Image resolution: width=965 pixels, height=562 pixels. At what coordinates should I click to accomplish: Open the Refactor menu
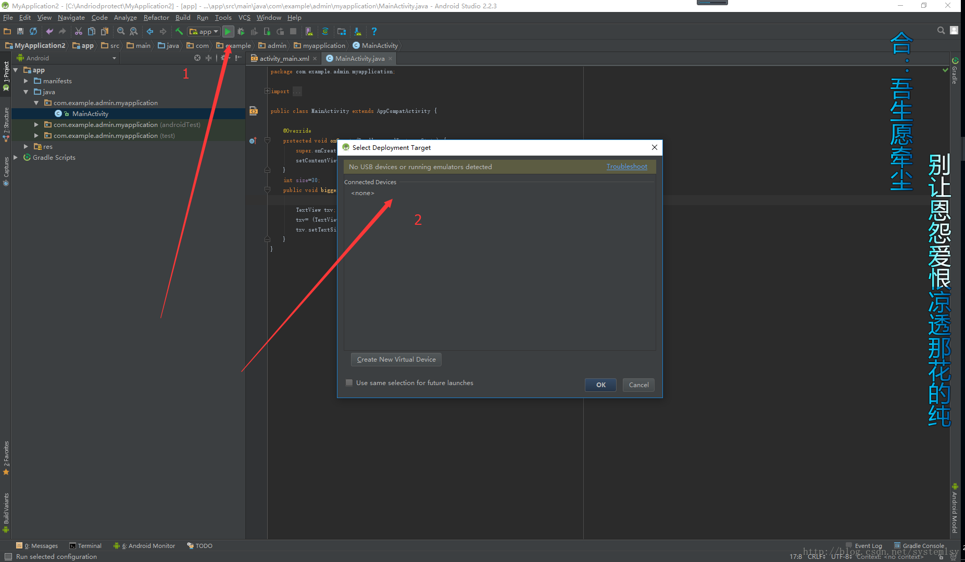point(156,17)
